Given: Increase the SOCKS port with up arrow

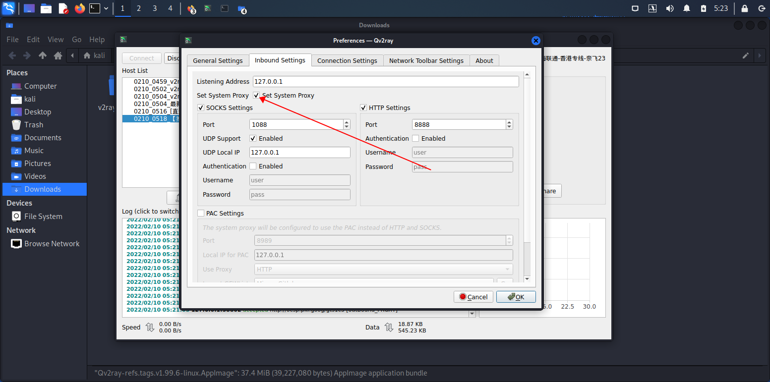Looking at the screenshot, I should [347, 122].
